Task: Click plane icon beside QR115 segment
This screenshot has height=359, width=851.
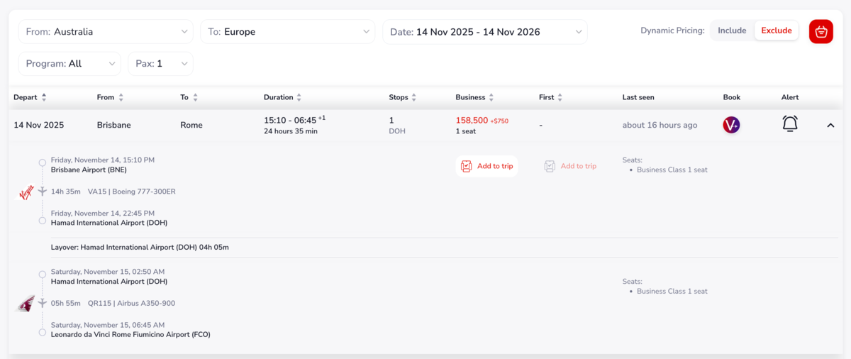Action: (x=43, y=303)
